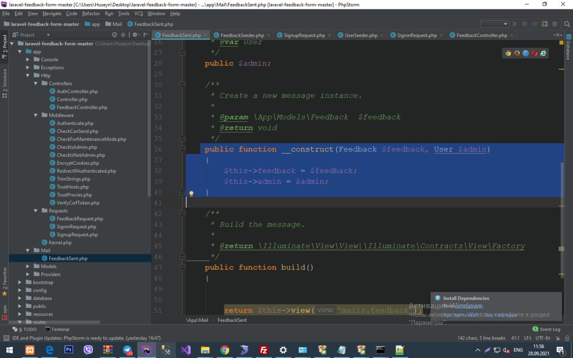The width and height of the screenshot is (573, 358).
Task: Click the locate/scroll from source icon
Action: click(x=115, y=35)
